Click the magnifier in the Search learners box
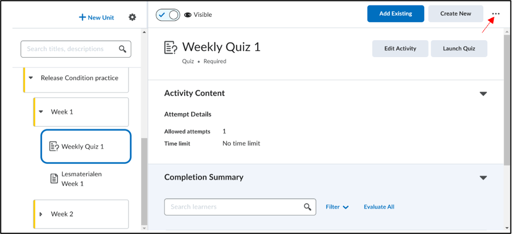 [x=307, y=207]
